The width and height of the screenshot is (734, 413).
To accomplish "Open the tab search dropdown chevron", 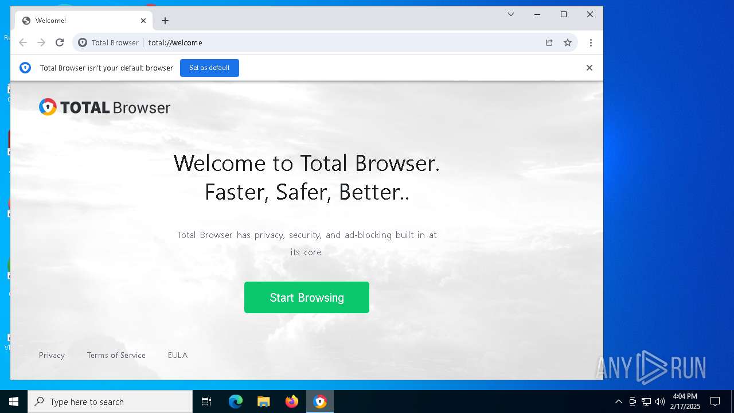I will click(511, 14).
